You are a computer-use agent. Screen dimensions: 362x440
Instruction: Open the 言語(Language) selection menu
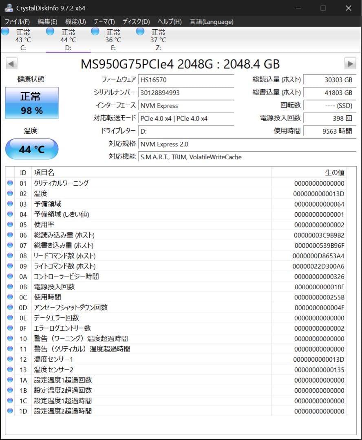(x=211, y=22)
